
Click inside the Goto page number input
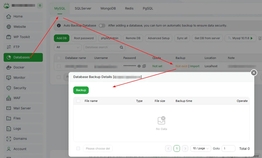228,148
